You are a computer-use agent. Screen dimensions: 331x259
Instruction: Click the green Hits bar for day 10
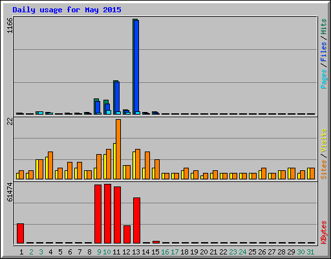105,107
